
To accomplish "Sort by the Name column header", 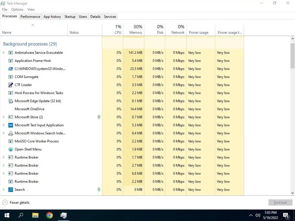I will click(x=34, y=30).
